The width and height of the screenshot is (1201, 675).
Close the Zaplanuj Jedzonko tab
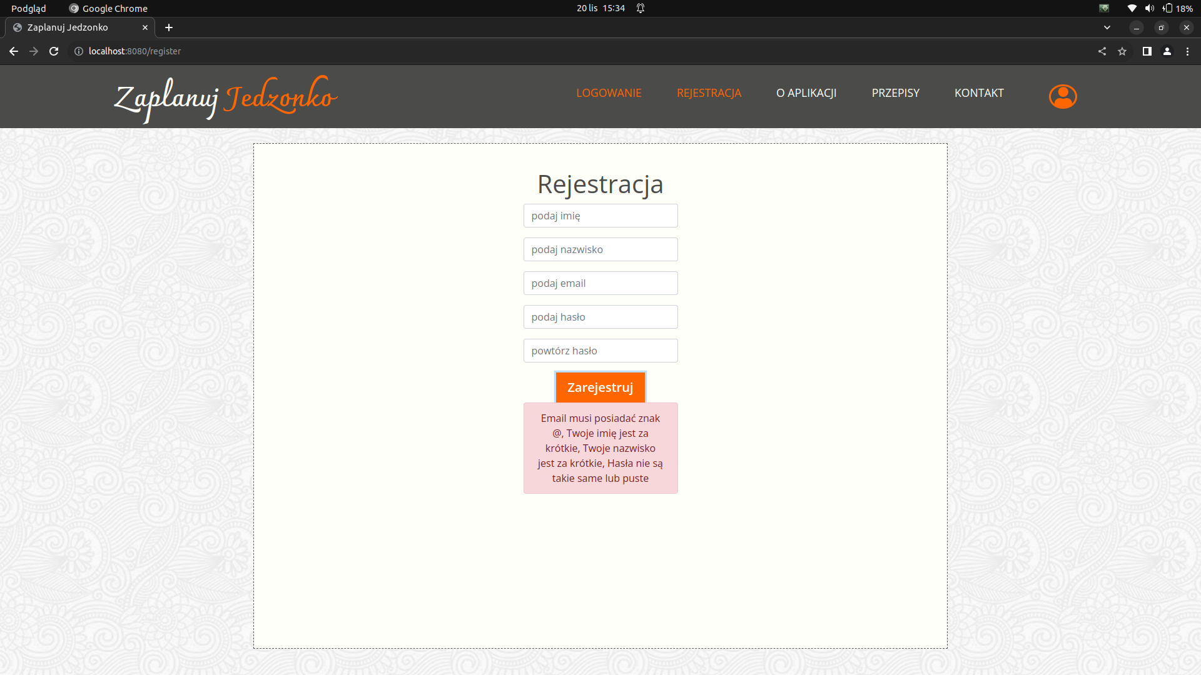click(x=145, y=27)
